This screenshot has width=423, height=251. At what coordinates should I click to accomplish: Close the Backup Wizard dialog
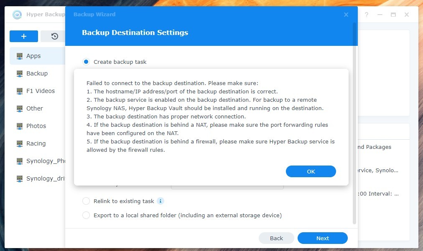[346, 15]
